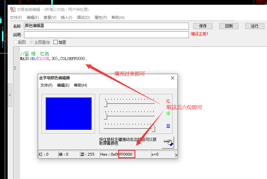267x179 pixels.
Task: Click the code line MA30:MA(CLOSE,30)
Action: pos(53,58)
